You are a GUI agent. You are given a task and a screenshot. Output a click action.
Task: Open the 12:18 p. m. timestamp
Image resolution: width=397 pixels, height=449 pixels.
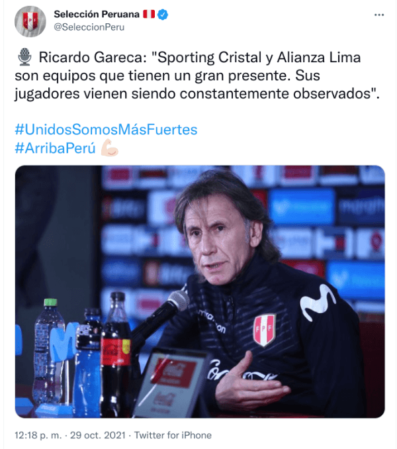(x=38, y=435)
